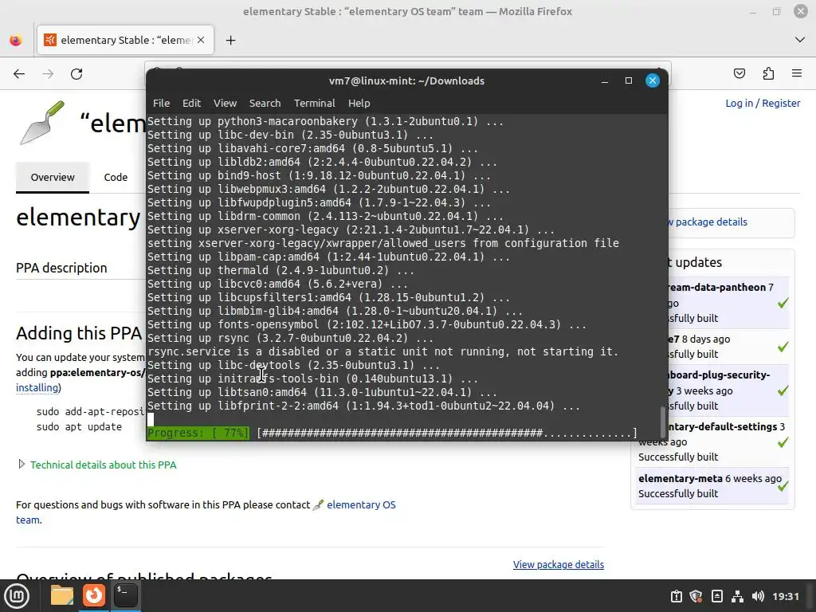
Task: Click the apt progress bar at 77%
Action: tap(392, 433)
